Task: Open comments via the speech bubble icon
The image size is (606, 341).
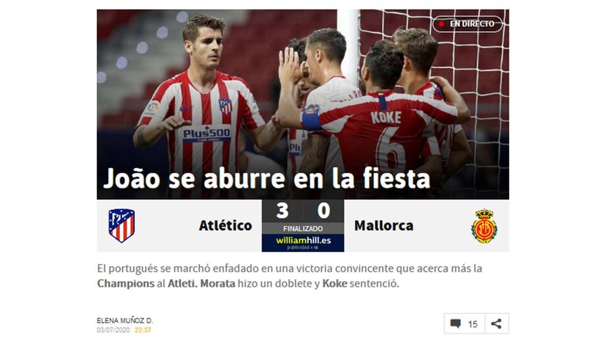Action: tap(456, 324)
